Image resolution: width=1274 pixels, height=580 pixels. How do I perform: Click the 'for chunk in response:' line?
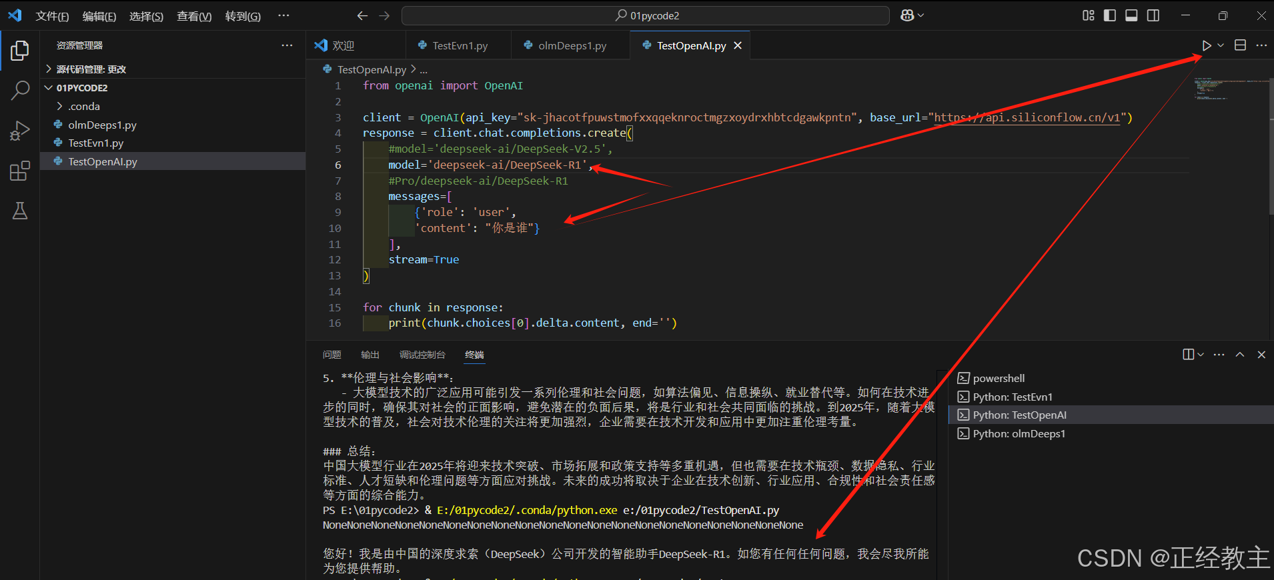point(433,307)
